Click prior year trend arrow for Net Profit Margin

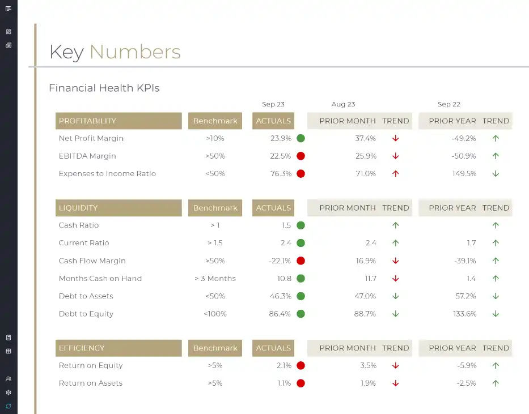(x=495, y=138)
